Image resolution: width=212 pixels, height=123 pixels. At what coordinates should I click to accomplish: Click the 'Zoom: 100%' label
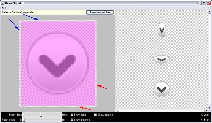(x=15, y=115)
